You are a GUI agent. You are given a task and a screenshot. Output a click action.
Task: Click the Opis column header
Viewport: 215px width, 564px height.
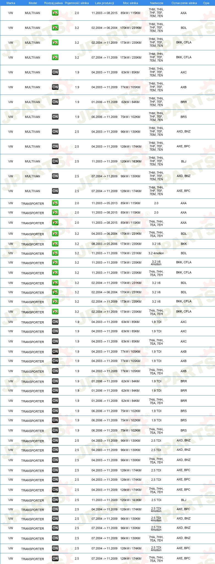206,3
